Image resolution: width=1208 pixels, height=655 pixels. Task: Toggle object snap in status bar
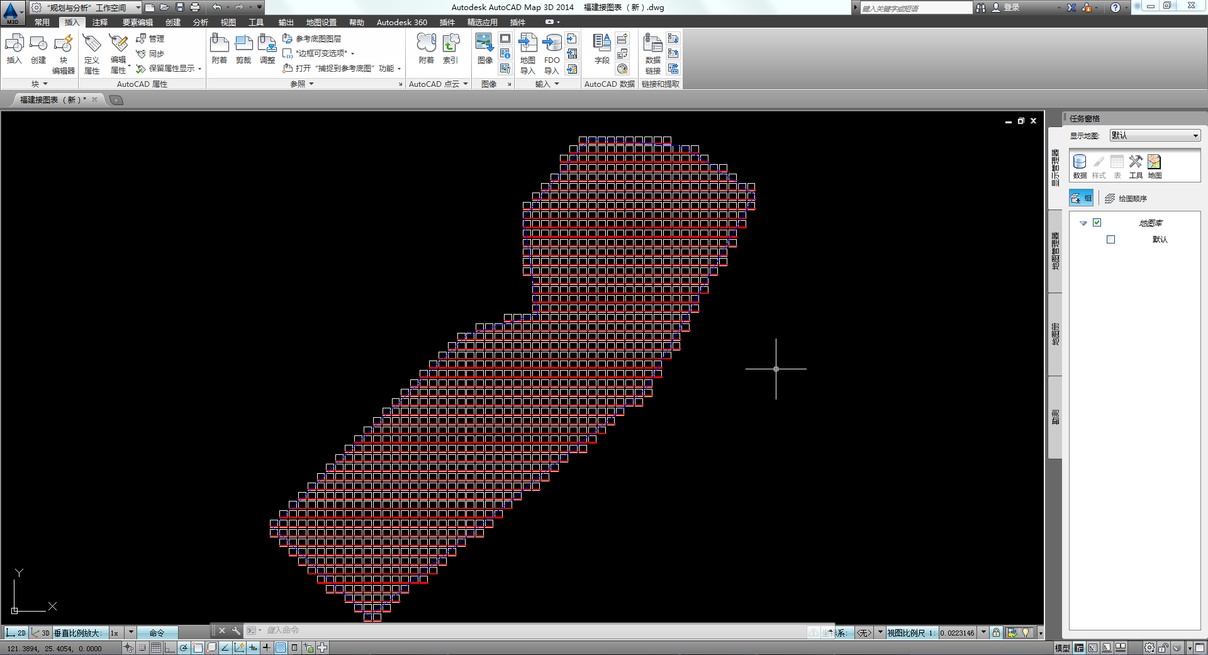(x=198, y=647)
